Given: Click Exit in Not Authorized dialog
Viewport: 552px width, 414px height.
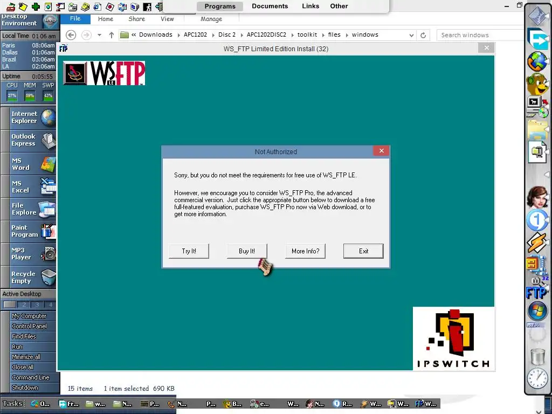Looking at the screenshot, I should coord(363,251).
